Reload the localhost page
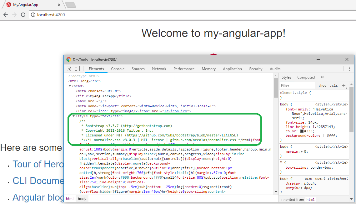This screenshot has width=356, height=204. [x=23, y=15]
